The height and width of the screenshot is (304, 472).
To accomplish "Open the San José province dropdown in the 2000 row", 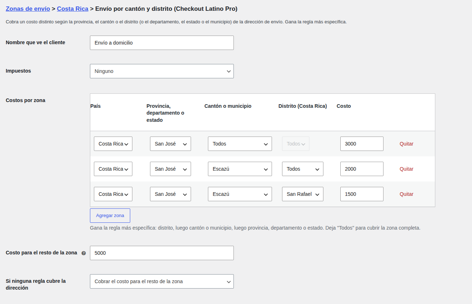I will (x=171, y=169).
